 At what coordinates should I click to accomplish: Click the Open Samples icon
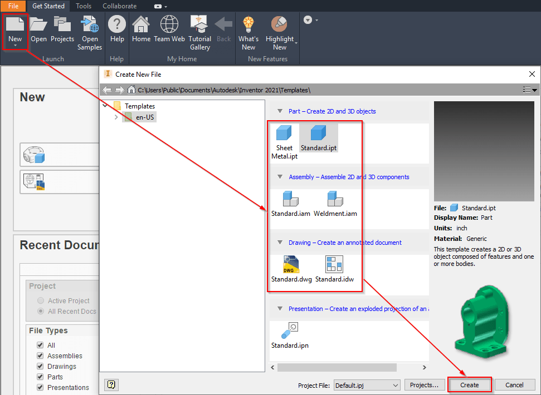click(x=89, y=25)
